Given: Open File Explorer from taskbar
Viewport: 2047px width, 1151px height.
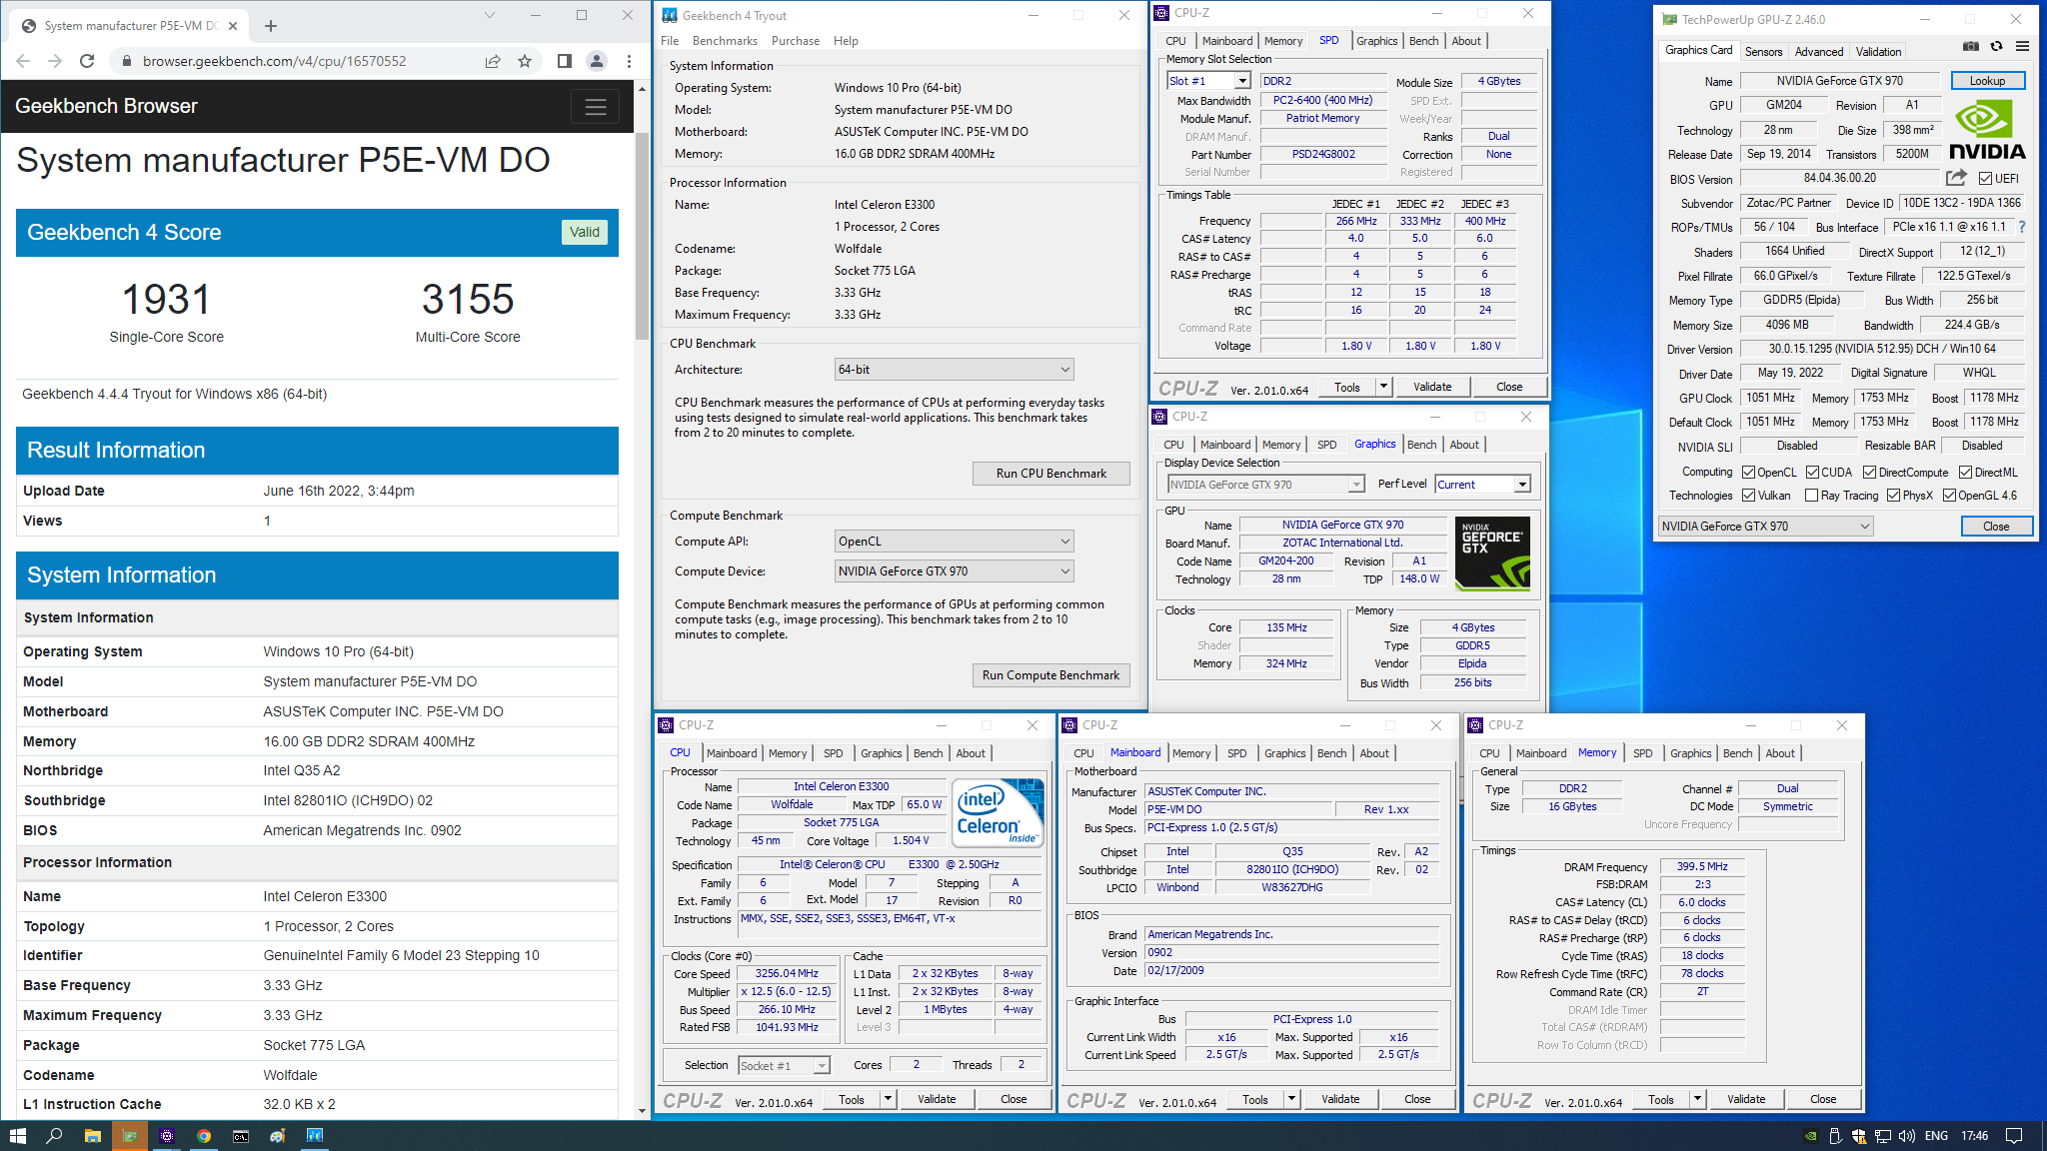Looking at the screenshot, I should click(92, 1136).
